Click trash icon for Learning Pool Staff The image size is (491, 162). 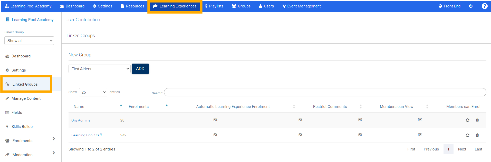(x=477, y=135)
